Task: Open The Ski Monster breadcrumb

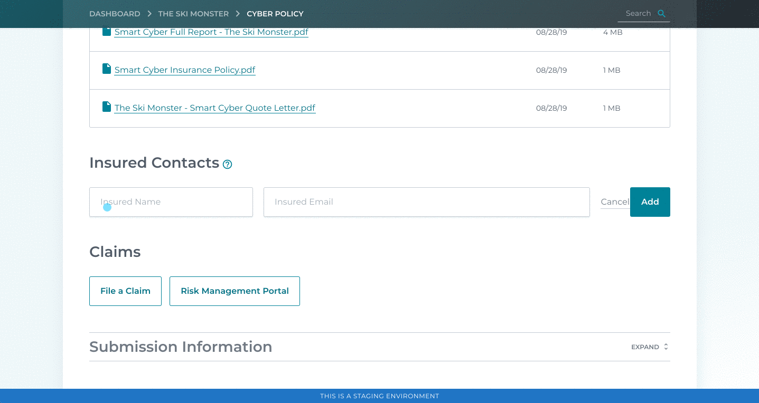Action: (x=193, y=14)
